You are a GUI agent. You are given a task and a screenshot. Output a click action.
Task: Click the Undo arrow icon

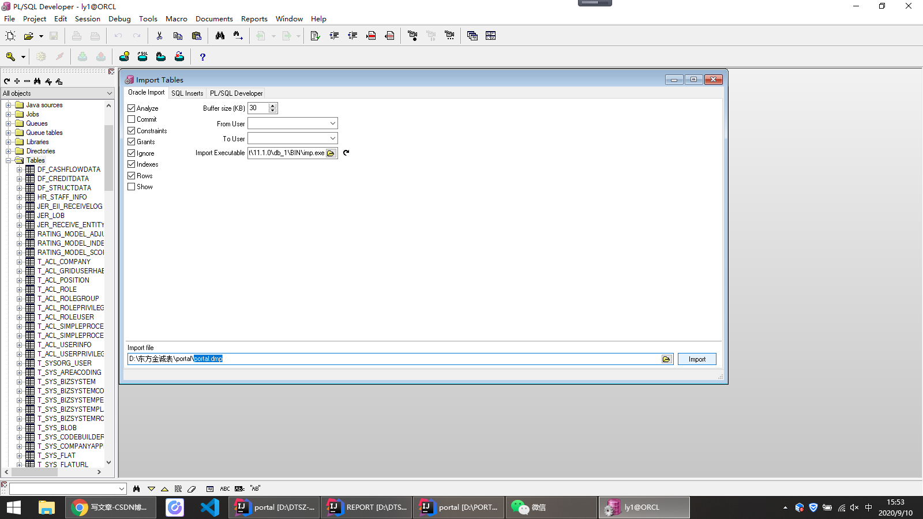point(118,35)
